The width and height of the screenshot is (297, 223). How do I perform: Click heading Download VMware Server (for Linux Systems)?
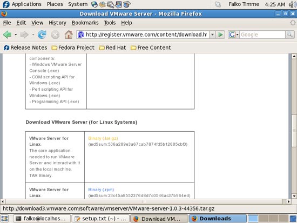click(82, 122)
